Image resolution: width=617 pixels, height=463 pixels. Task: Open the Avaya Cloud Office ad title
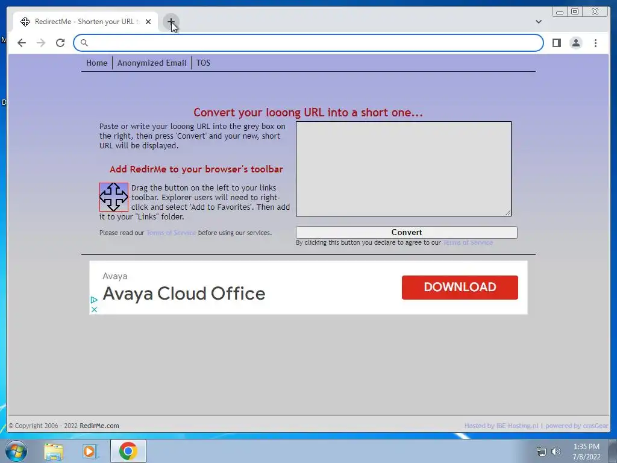[x=184, y=294]
